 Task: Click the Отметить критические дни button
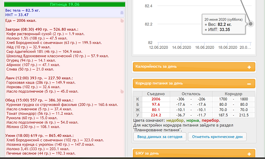[217, 137]
